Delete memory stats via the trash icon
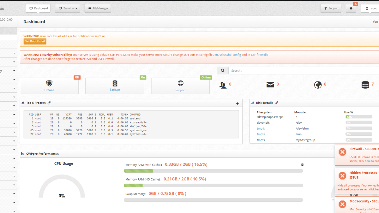Screen dimensions: 379x213 click(x=302, y=164)
